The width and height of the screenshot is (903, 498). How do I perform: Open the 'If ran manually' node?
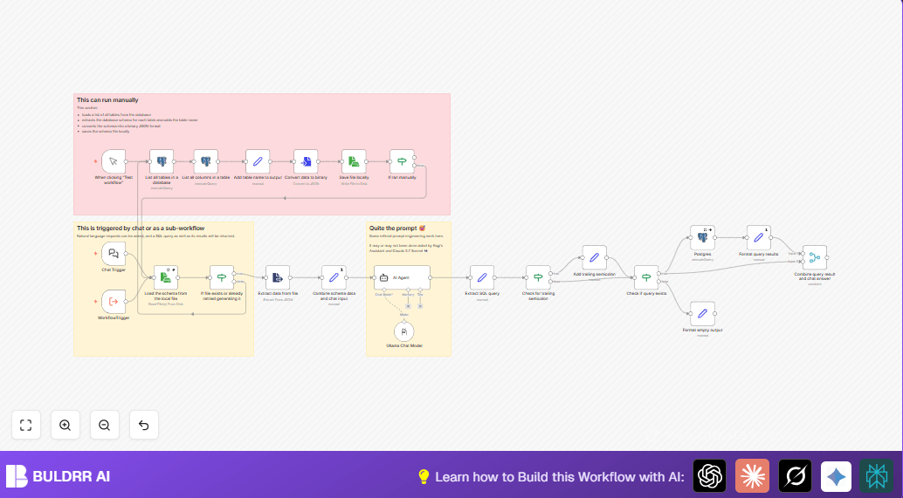[402, 161]
